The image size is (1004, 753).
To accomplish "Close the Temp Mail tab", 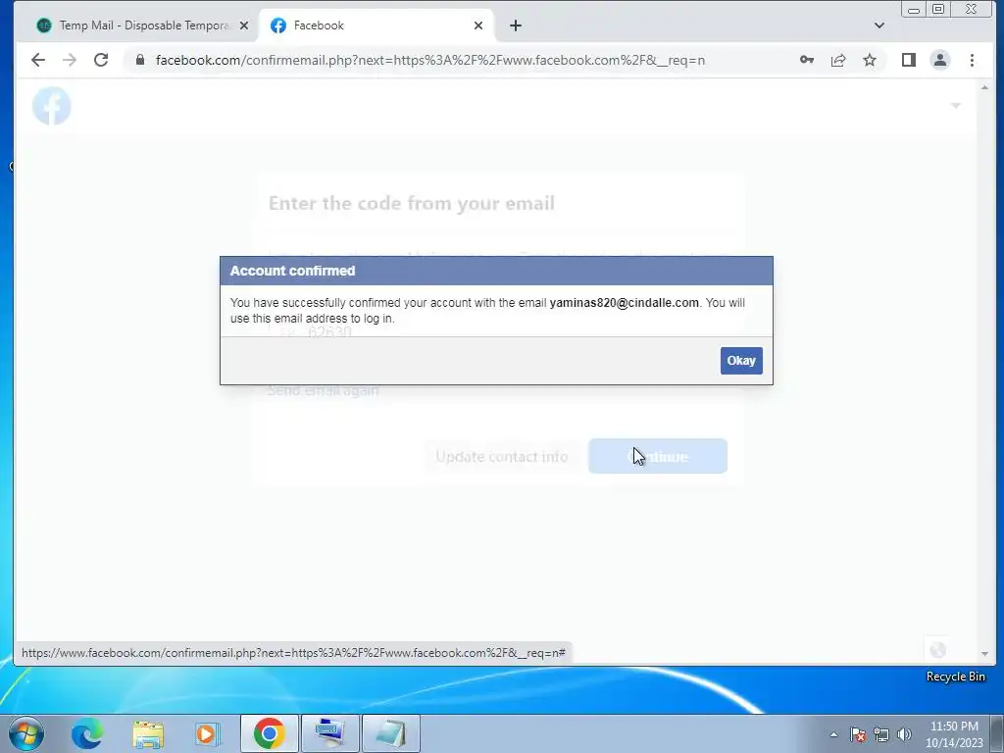I will point(243,25).
